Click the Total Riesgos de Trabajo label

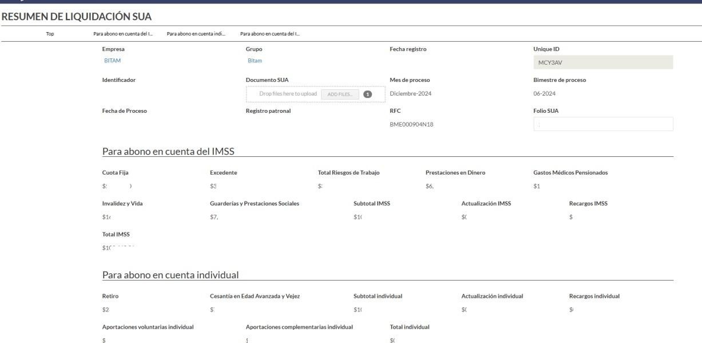point(348,173)
